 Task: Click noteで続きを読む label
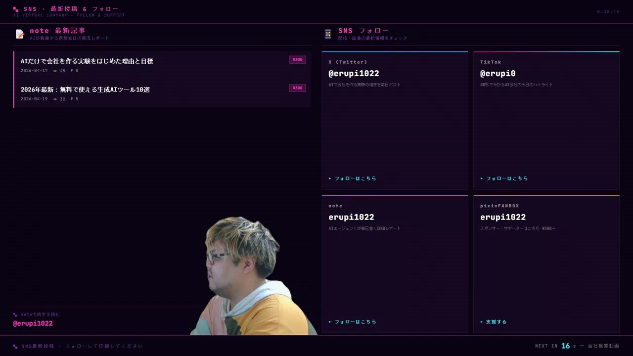[x=40, y=314]
